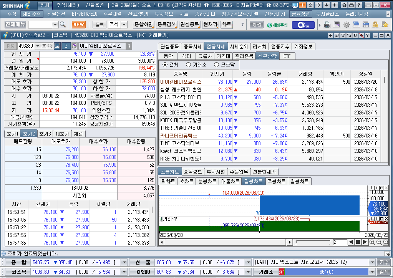This screenshot has height=278, width=393.
Task: Switch to virtual screen 2
Action: [x=310, y=5]
